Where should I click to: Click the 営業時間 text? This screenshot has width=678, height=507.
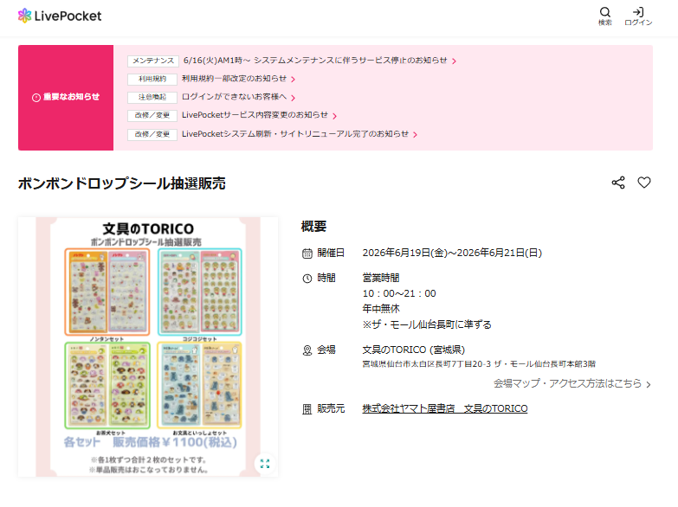381,278
